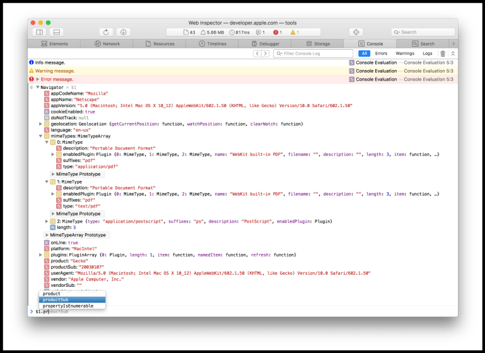Toggle the split console layout button
The image size is (485, 353).
pos(57,32)
